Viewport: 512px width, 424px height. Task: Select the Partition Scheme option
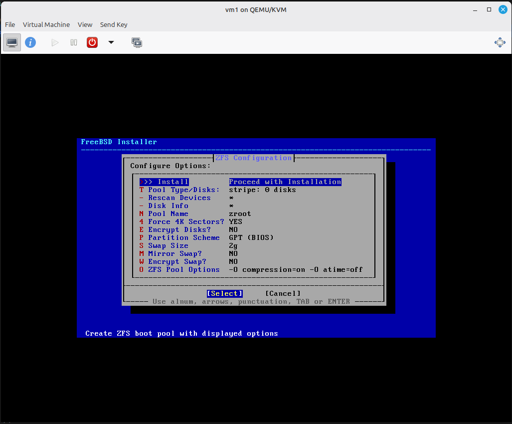click(x=183, y=238)
